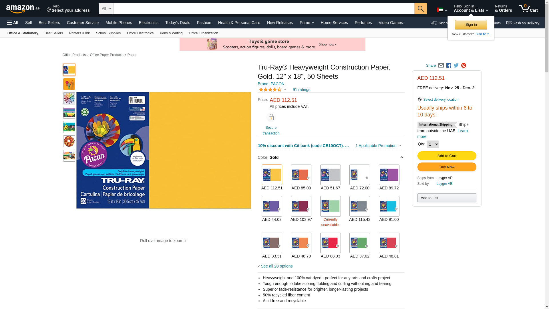Expand the 1 Applicable Promotion section
Image resolution: width=549 pixels, height=309 pixels.
pos(378,146)
